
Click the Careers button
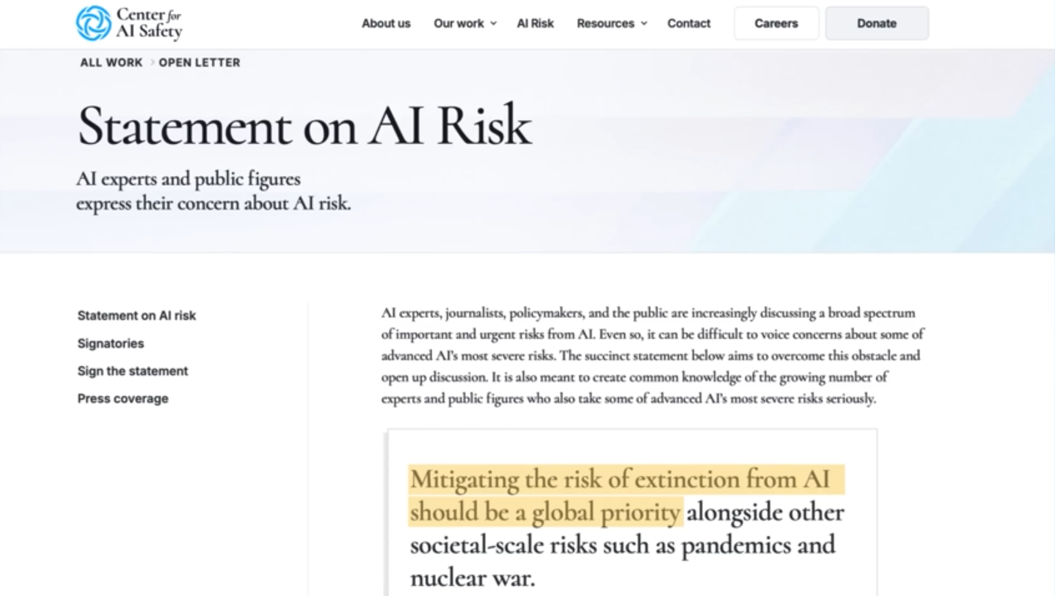(775, 23)
